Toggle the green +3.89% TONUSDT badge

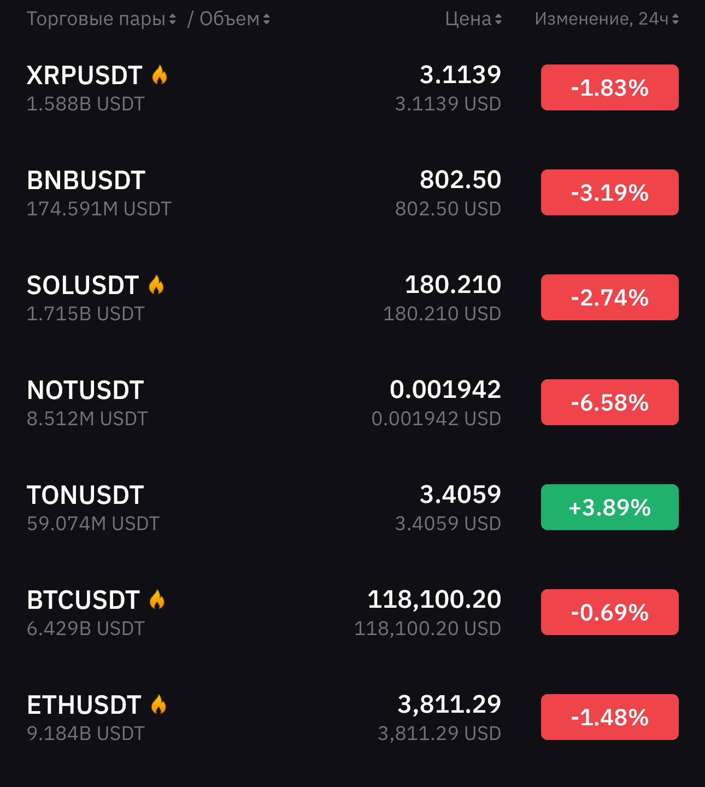[610, 507]
